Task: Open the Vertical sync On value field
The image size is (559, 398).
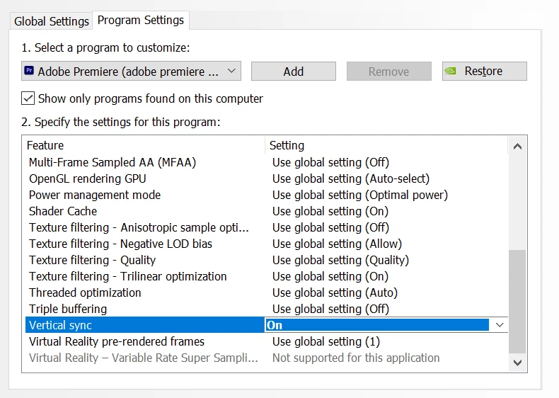Action: click(377, 325)
